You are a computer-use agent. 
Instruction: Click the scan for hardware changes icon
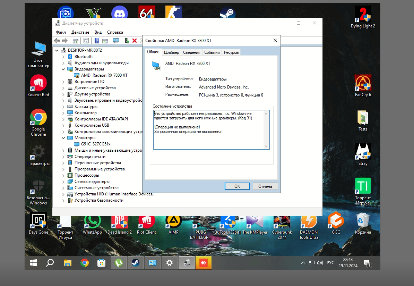(x=116, y=41)
